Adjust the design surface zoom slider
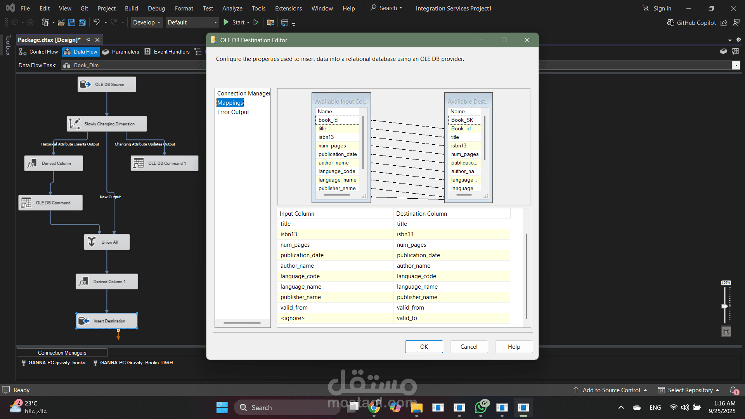The image size is (745, 419). 724,306
